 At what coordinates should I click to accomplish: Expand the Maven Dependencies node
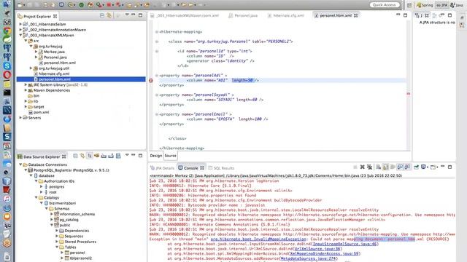[26, 90]
